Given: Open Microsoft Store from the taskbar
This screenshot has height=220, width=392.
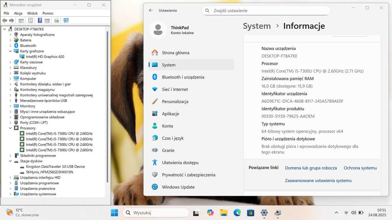Looking at the screenshot, I should pyautogui.click(x=250, y=213).
